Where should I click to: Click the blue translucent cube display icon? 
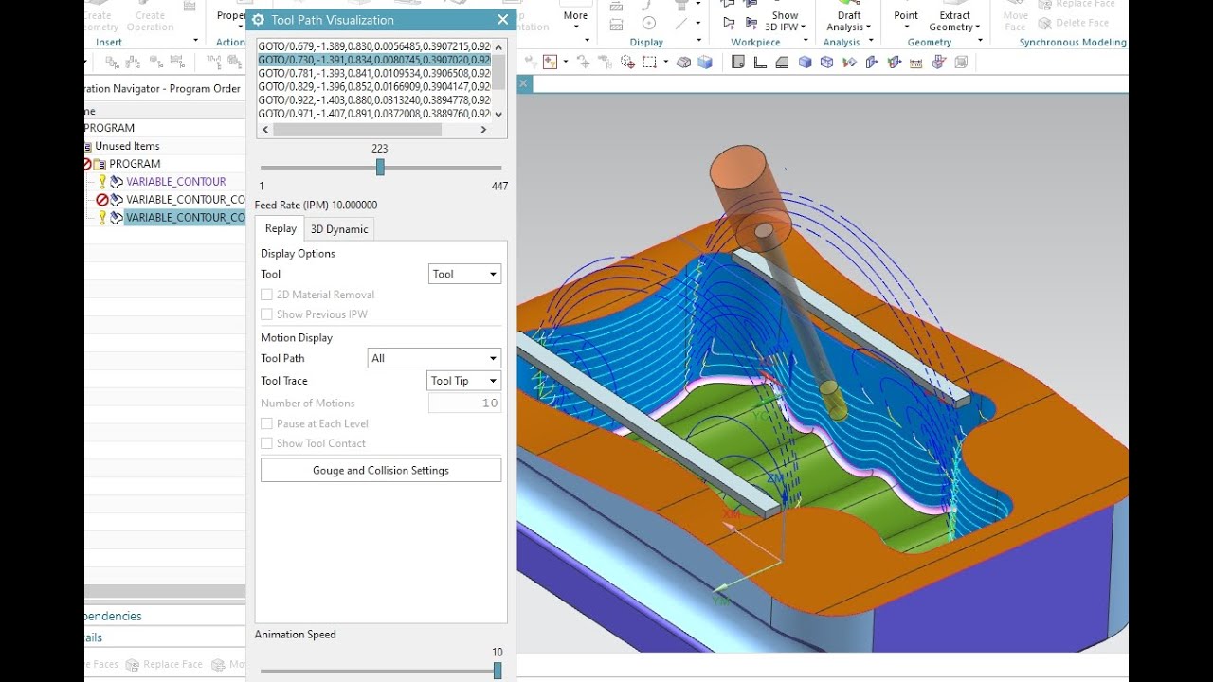(x=705, y=62)
